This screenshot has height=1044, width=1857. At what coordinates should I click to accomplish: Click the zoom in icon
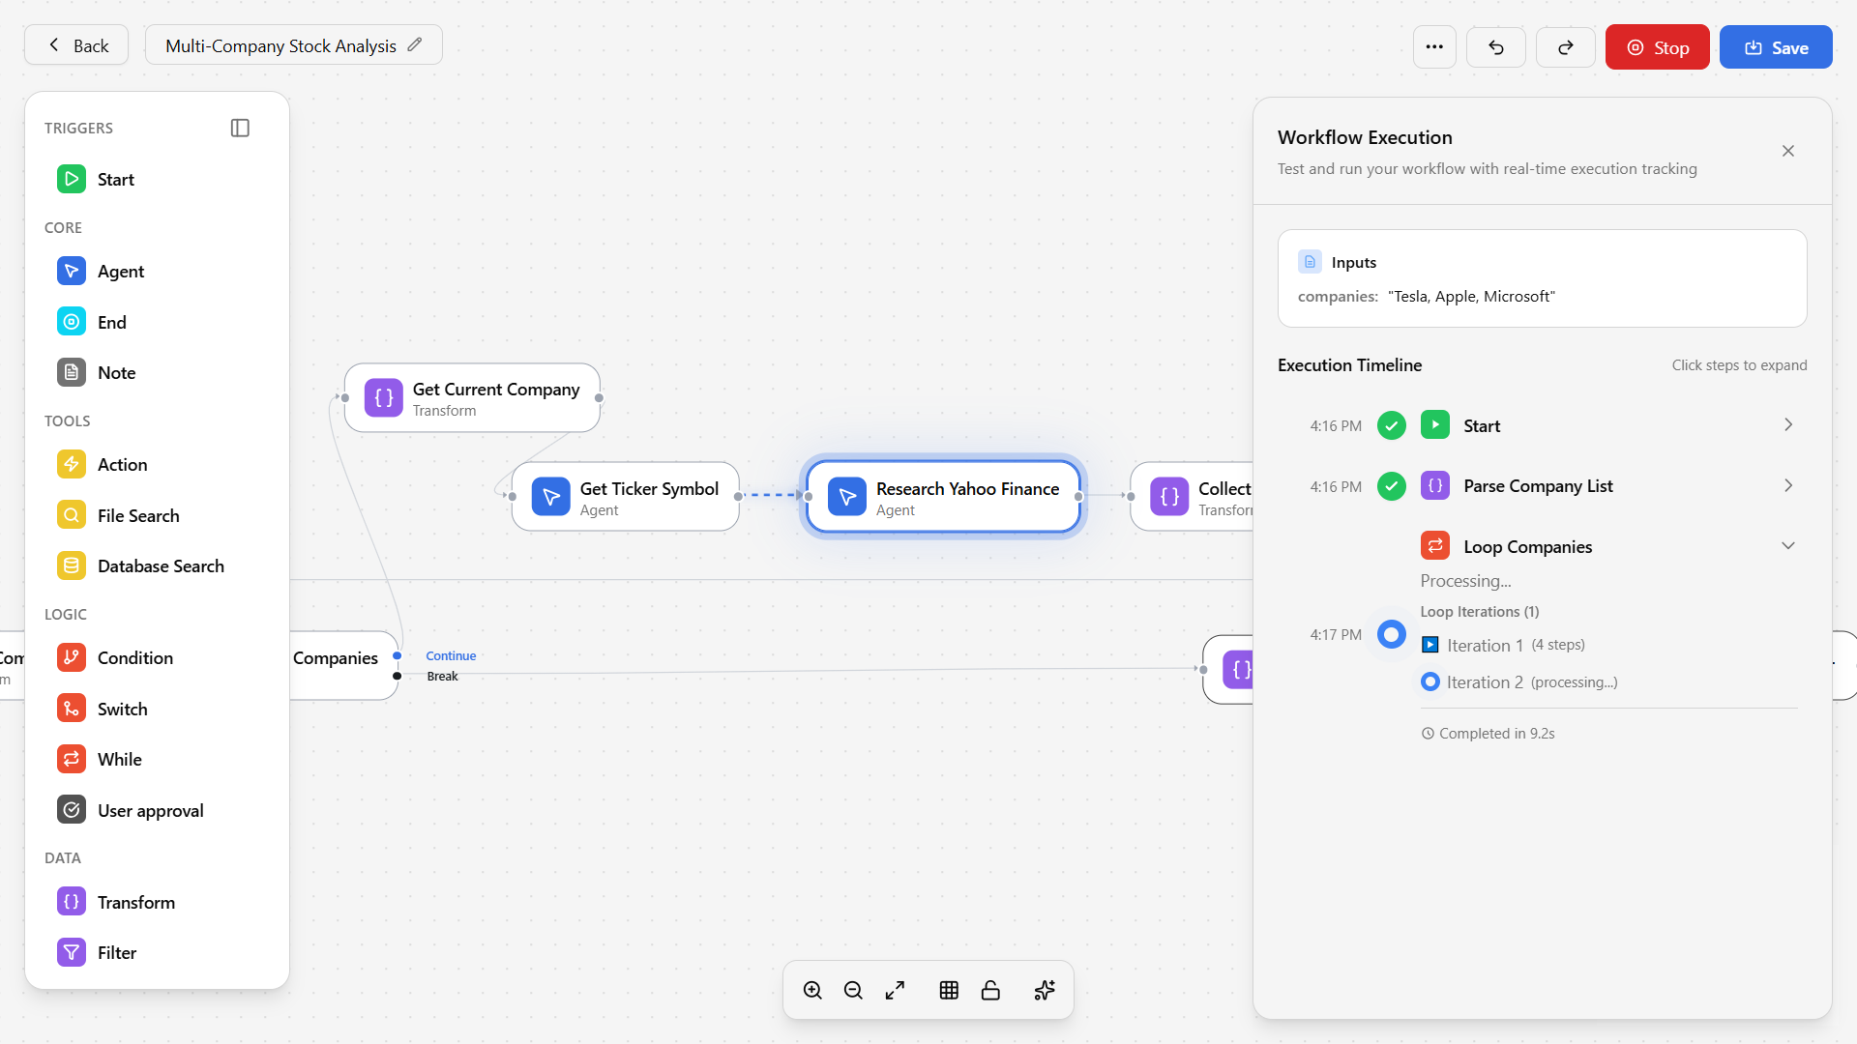[x=812, y=990]
